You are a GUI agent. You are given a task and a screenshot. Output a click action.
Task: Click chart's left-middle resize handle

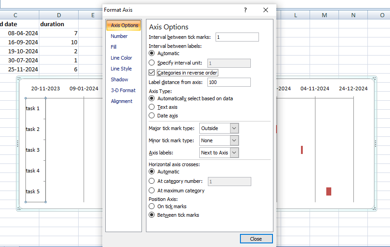18,144
